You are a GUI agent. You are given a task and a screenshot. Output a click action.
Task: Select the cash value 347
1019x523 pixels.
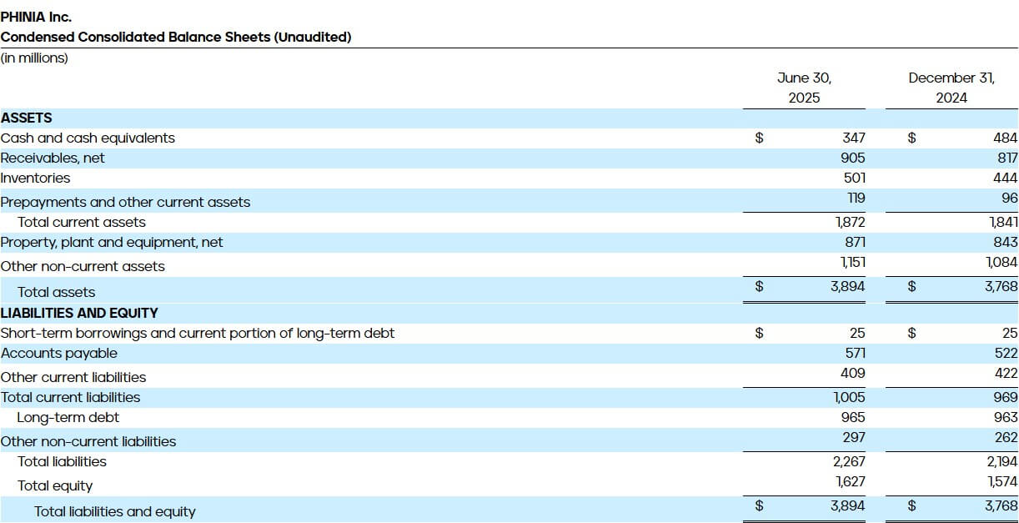[854, 138]
